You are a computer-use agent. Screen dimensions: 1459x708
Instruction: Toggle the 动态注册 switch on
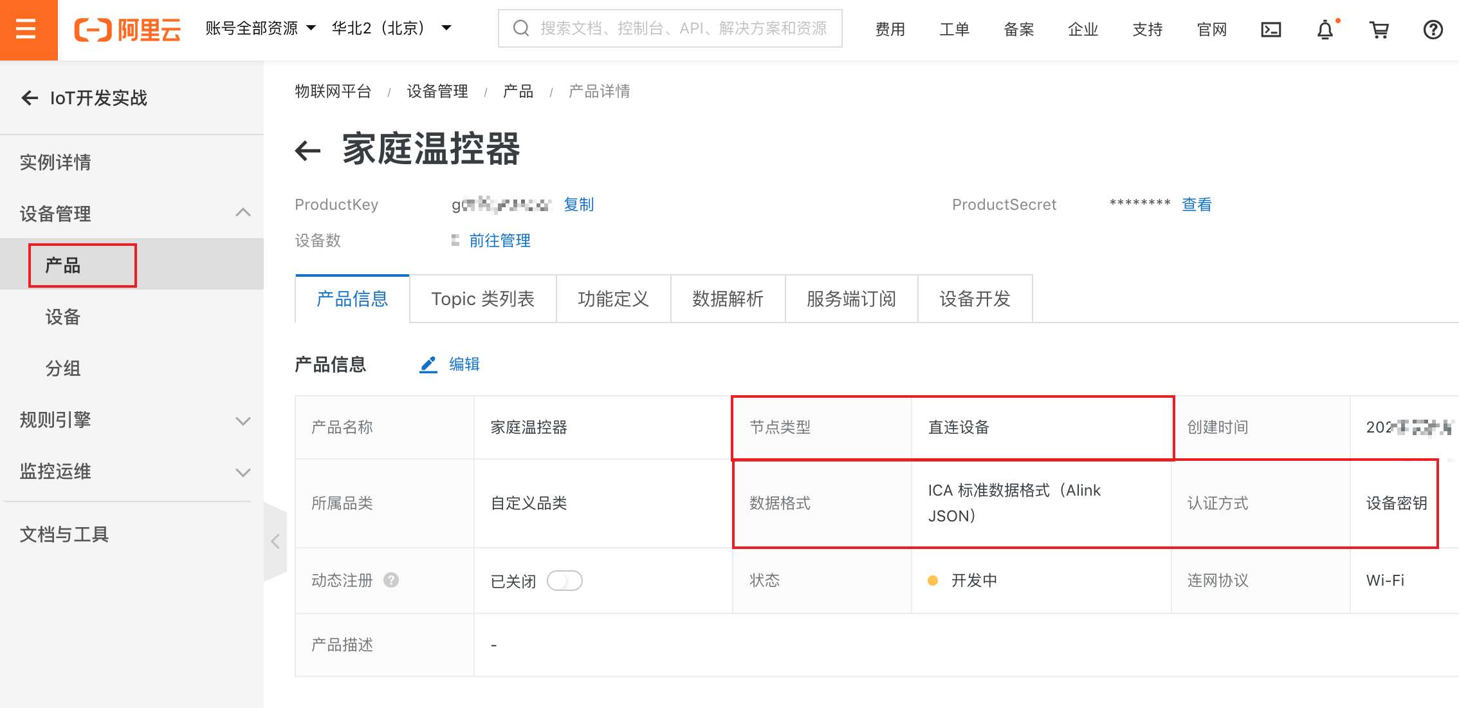tap(564, 581)
